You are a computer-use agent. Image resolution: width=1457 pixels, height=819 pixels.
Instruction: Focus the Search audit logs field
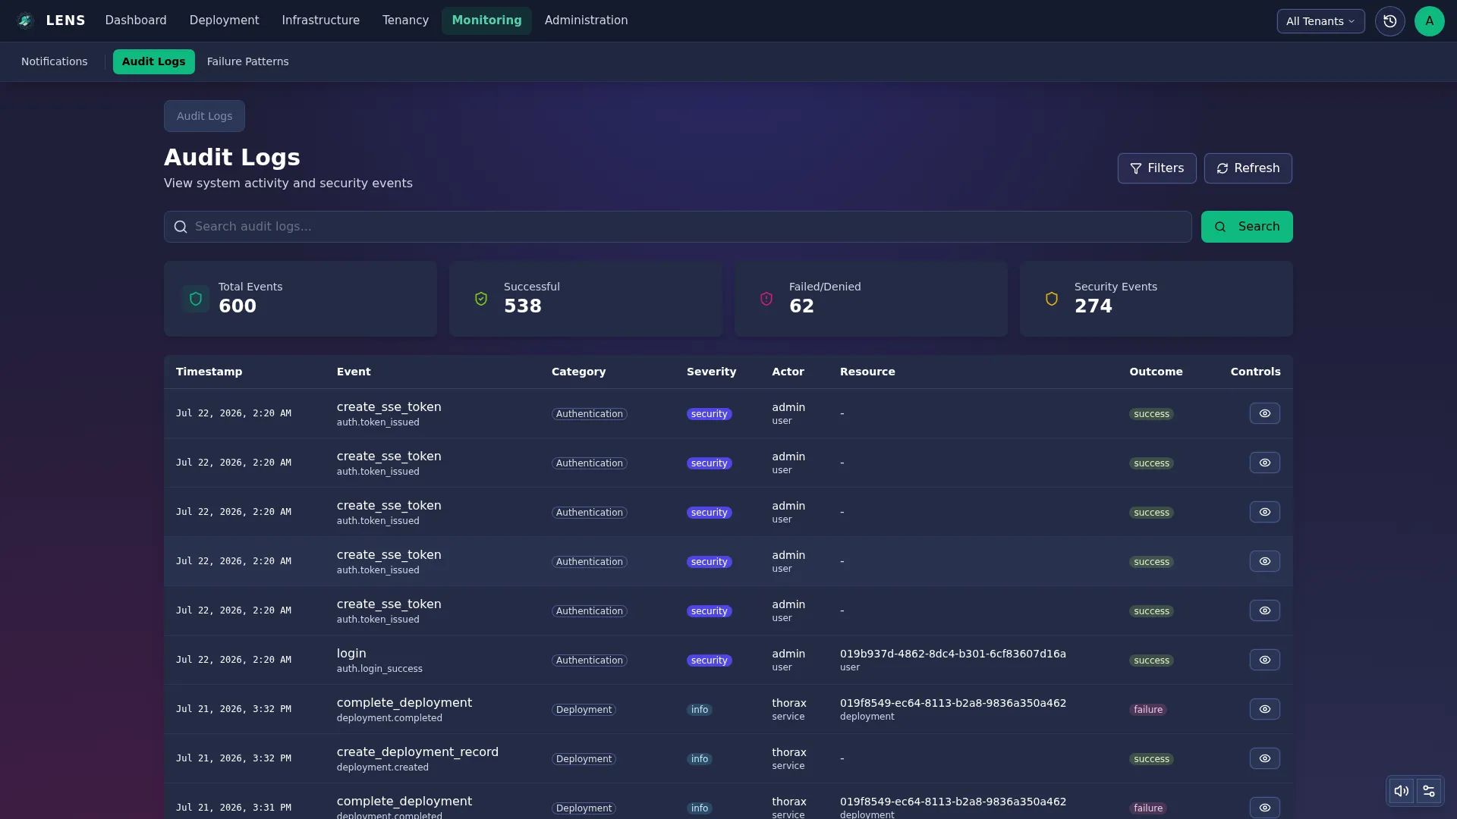pyautogui.click(x=678, y=227)
